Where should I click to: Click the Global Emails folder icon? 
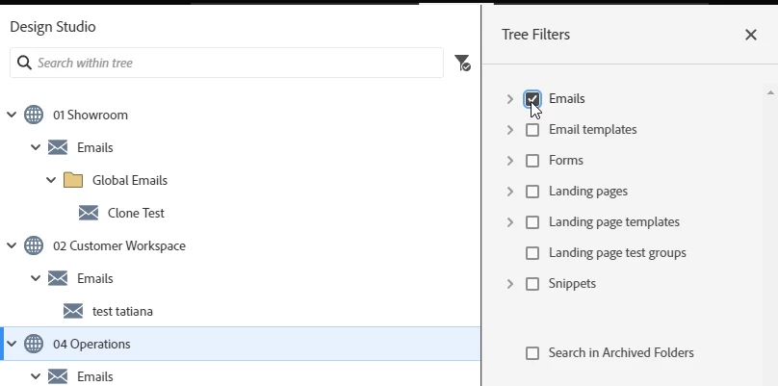tap(73, 180)
